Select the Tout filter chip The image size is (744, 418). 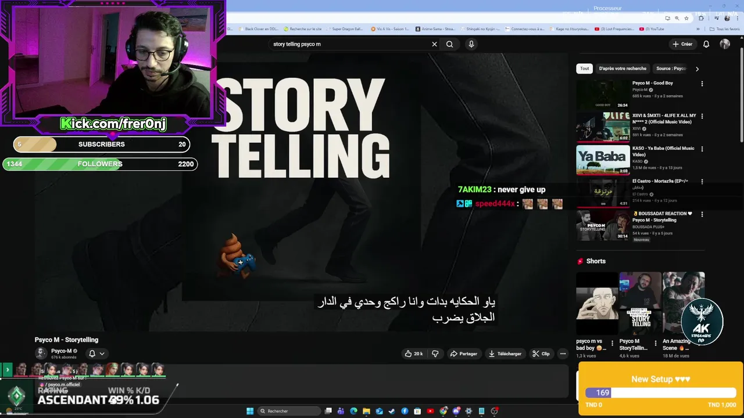pyautogui.click(x=584, y=69)
